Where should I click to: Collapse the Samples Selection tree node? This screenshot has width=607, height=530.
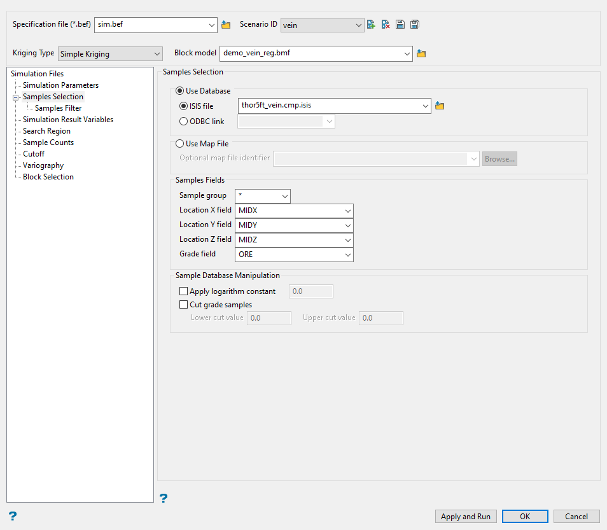tap(15, 97)
